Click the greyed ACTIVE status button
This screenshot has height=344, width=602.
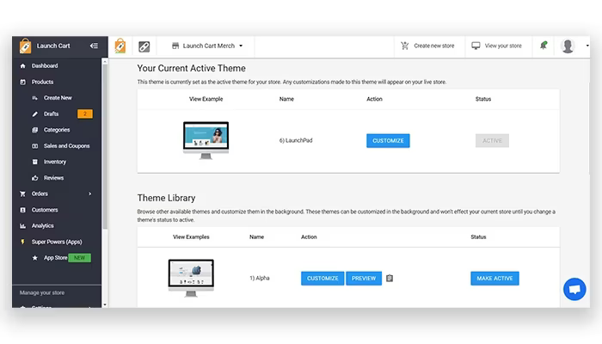click(492, 140)
